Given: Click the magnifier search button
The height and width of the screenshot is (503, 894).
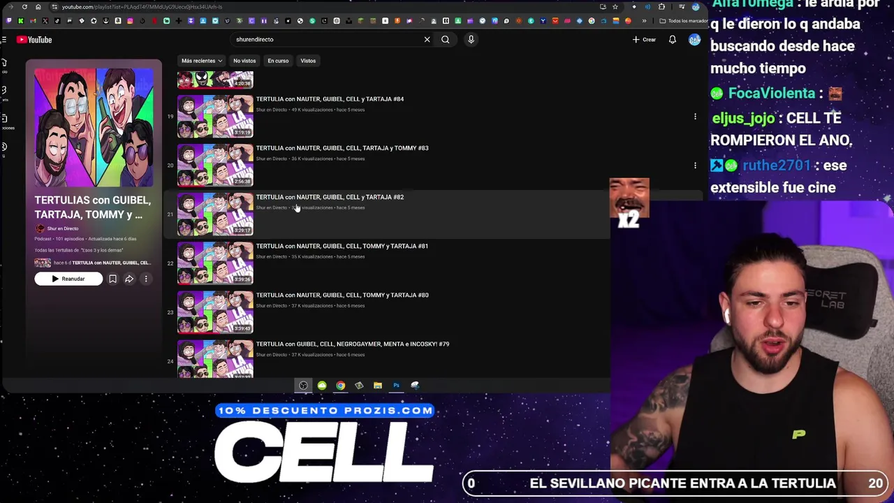Looking at the screenshot, I should click(445, 40).
